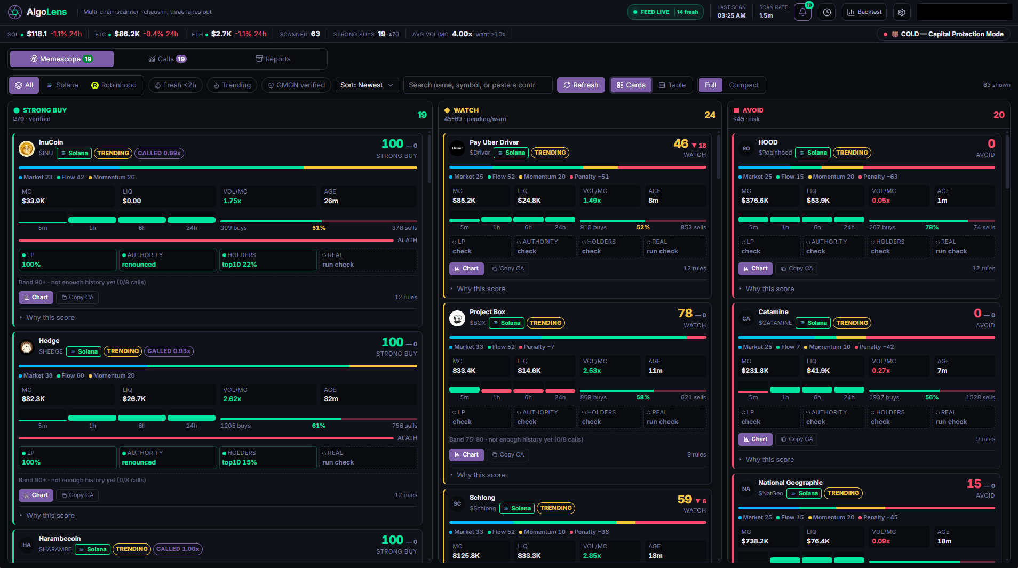Click National Geographic token avatar
This screenshot has width=1018, height=568.
[746, 489]
